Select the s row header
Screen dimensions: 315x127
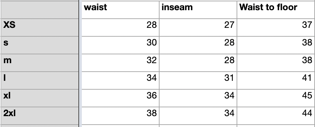pos(40,45)
